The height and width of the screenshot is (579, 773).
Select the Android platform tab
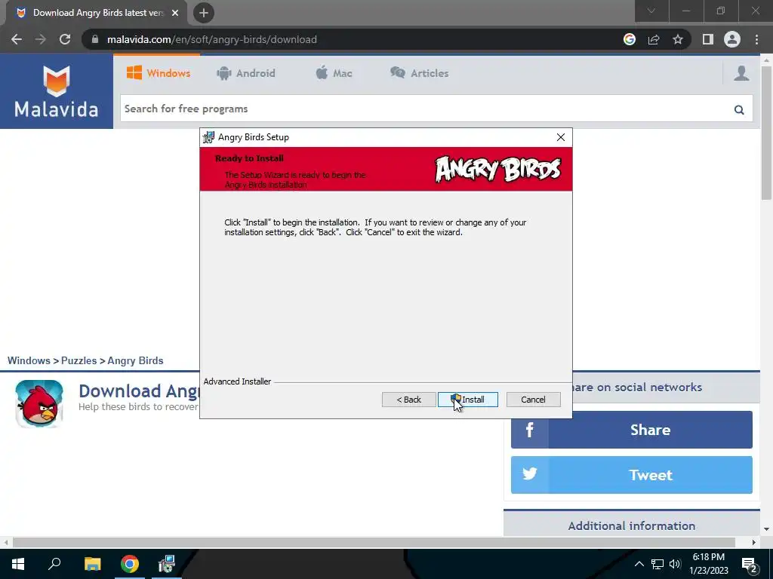pyautogui.click(x=246, y=73)
